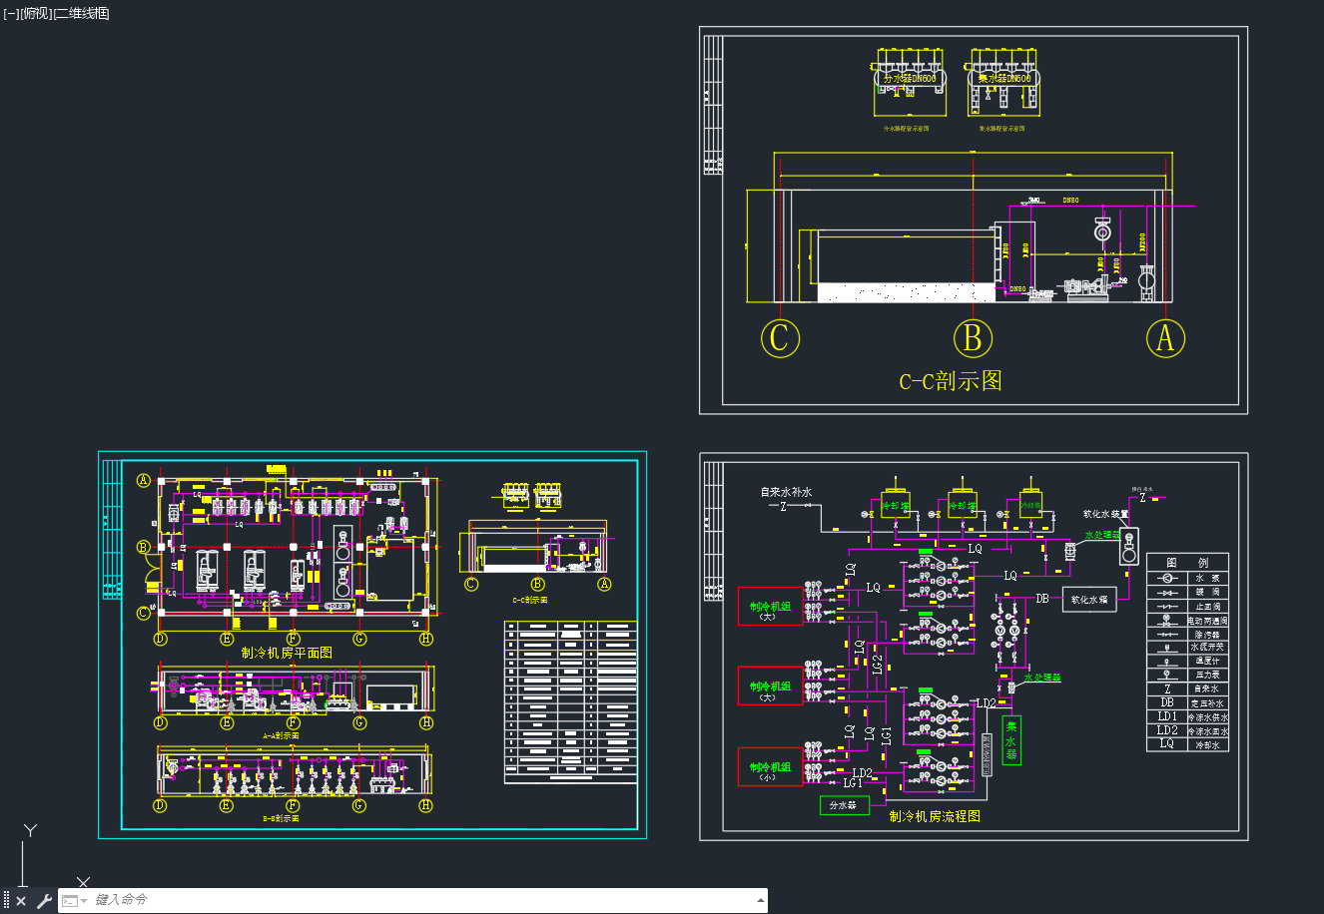Select the LG2 pipe label
Viewport: 1324px width, 914px height.
click(877, 663)
